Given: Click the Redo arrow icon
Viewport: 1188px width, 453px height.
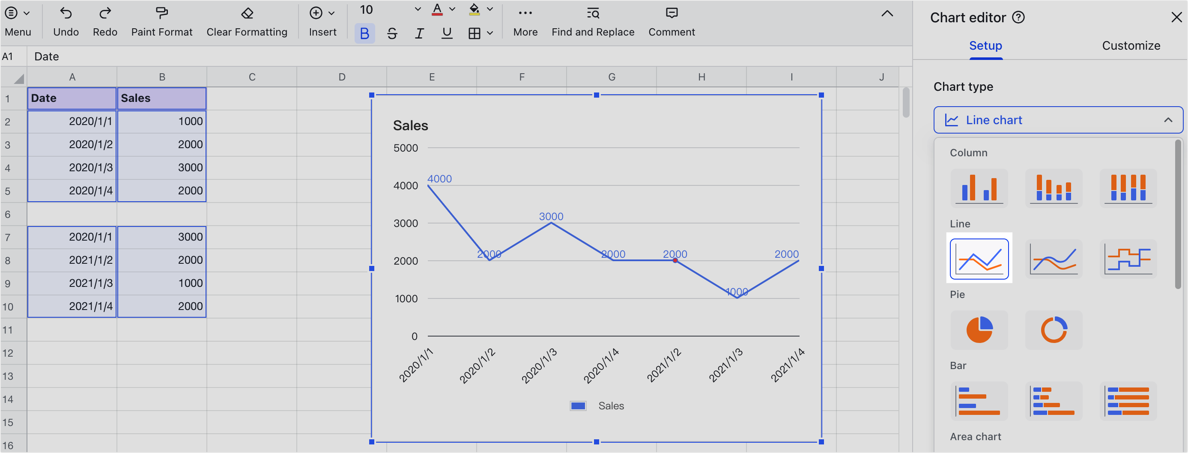Looking at the screenshot, I should 104,13.
